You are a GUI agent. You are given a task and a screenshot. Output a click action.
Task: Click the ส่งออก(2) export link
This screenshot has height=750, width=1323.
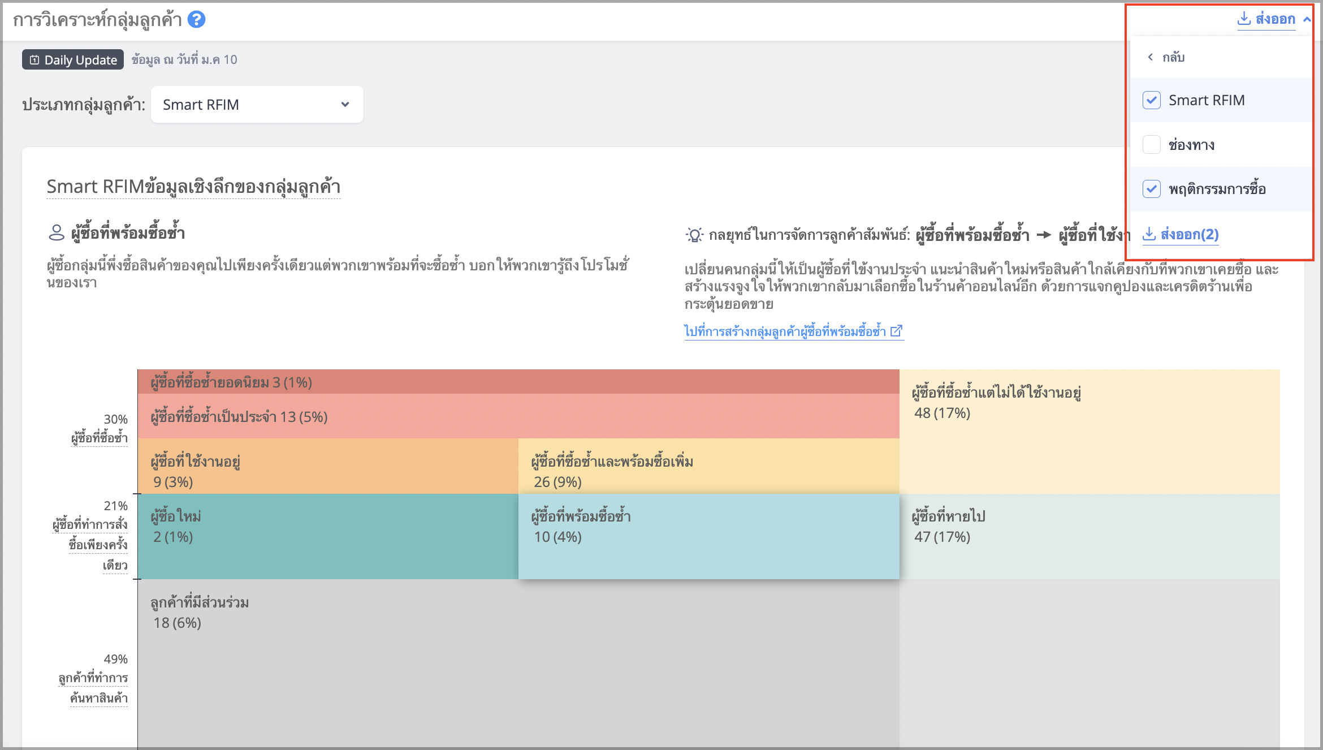pos(1181,234)
